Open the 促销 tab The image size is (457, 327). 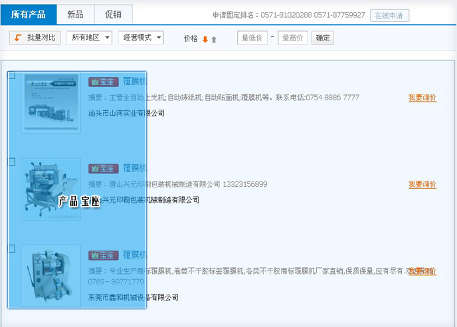pos(113,15)
